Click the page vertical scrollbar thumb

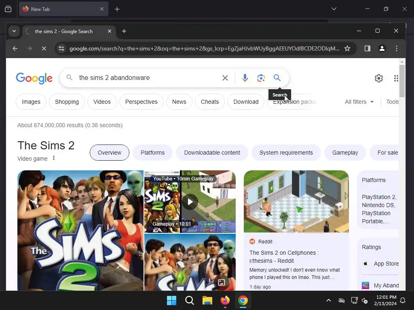tap(402, 81)
